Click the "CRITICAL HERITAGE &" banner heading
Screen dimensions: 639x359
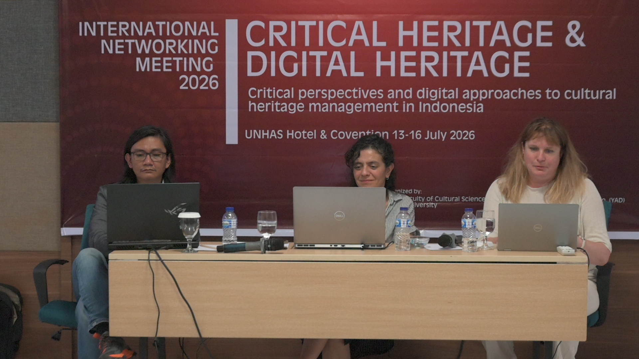click(415, 34)
